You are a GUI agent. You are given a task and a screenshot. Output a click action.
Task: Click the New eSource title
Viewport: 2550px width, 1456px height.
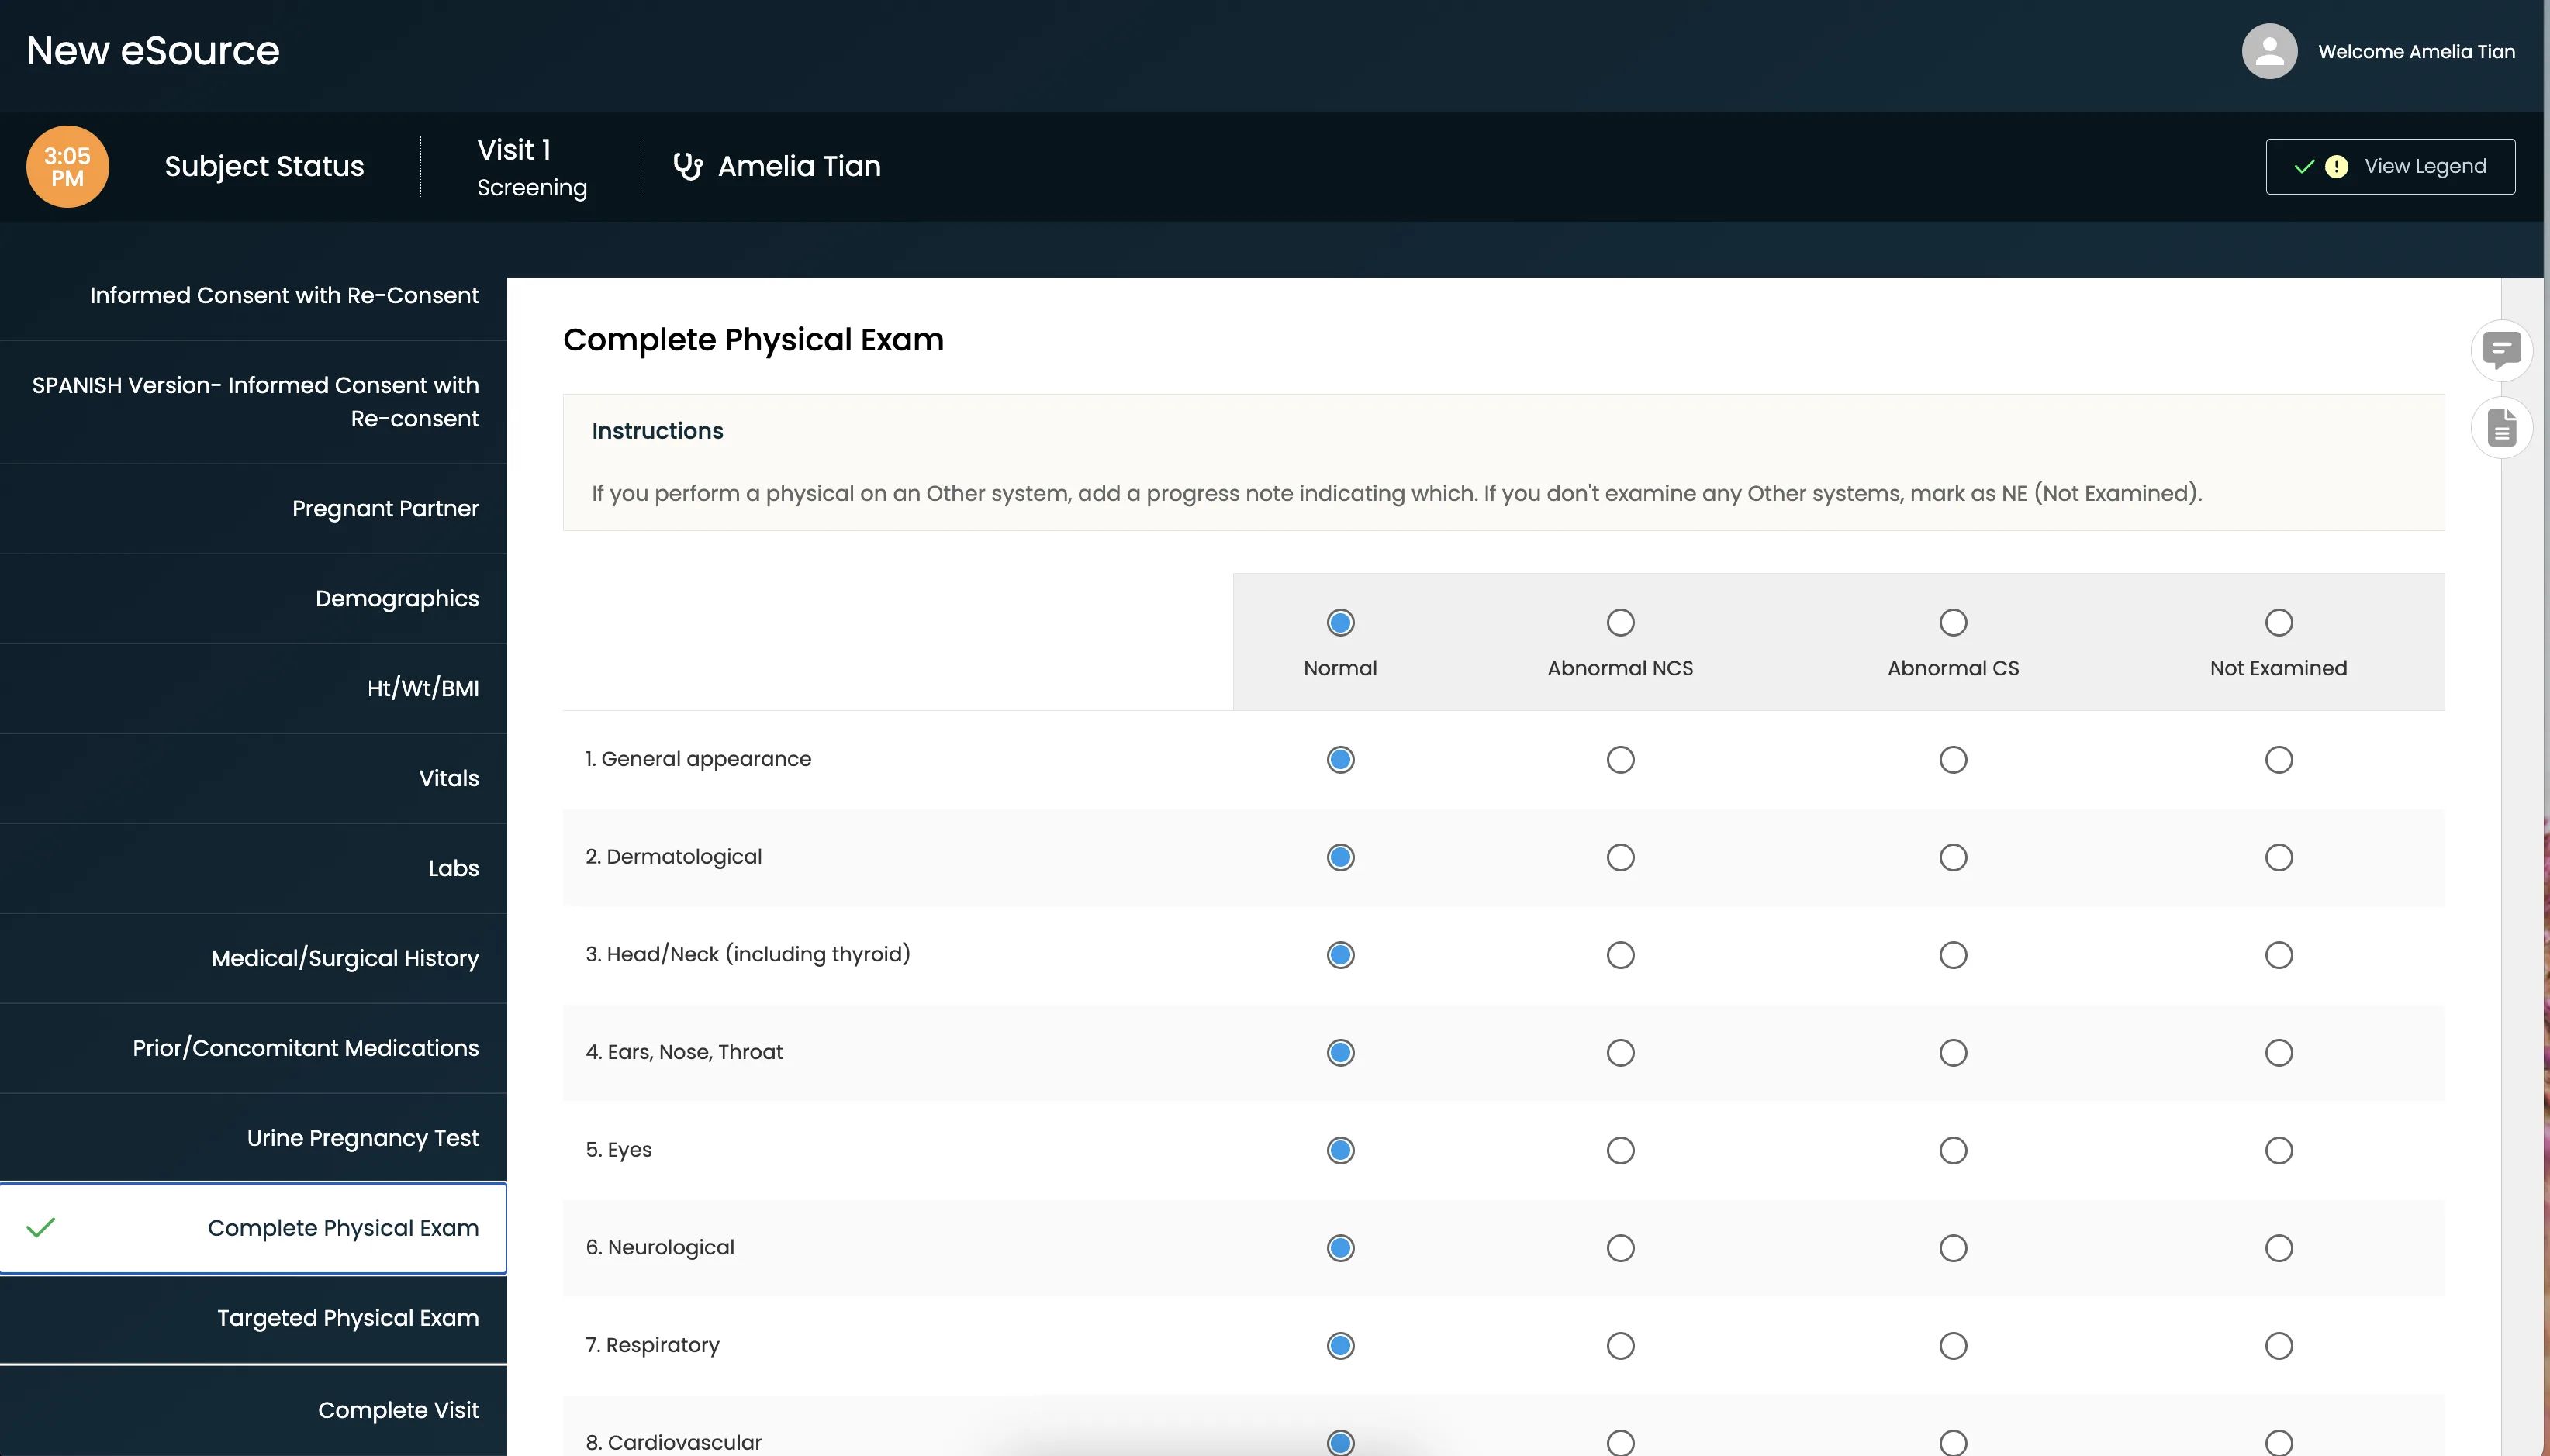pos(153,51)
